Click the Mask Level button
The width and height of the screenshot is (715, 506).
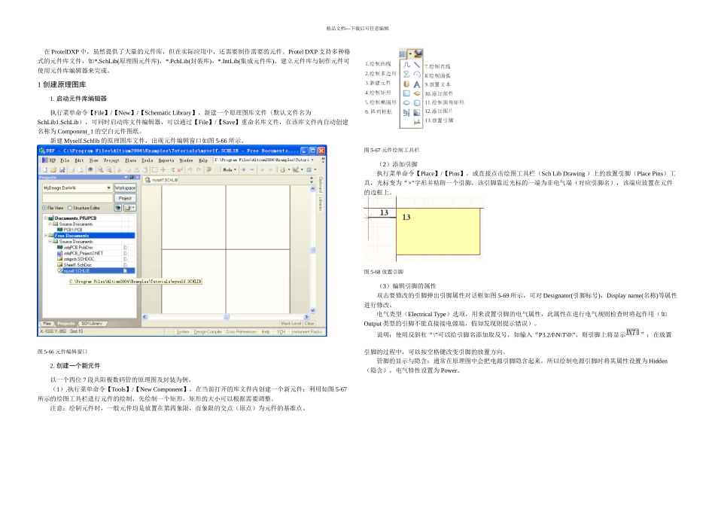pos(291,323)
